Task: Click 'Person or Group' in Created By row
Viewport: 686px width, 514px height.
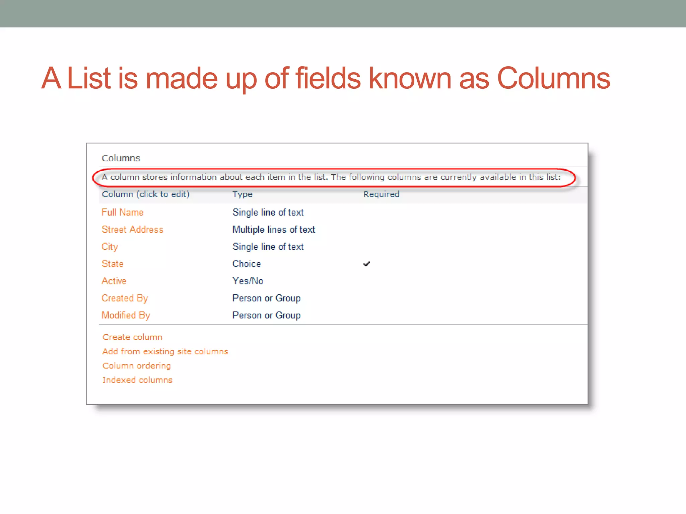Action: (266, 298)
